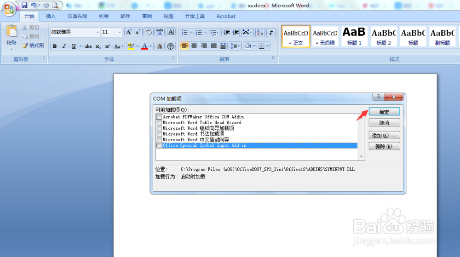Decrease paragraph indent
The image size is (460, 257).
point(226,32)
